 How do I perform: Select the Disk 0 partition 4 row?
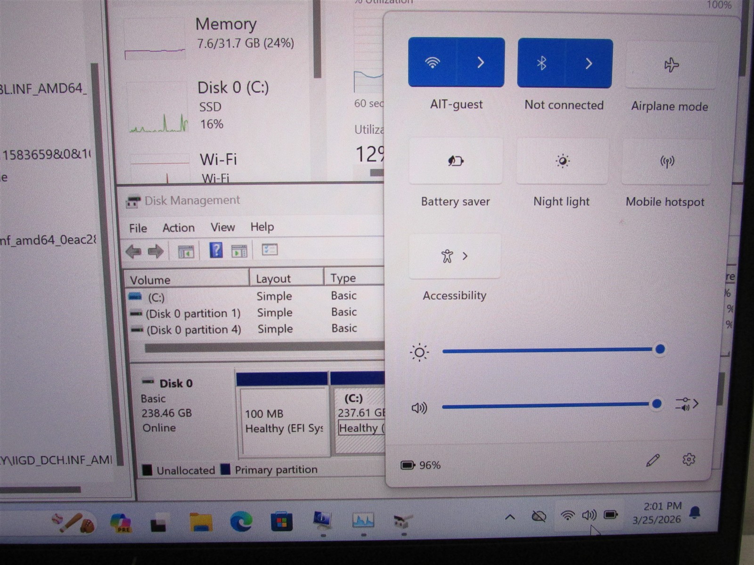tap(256, 329)
